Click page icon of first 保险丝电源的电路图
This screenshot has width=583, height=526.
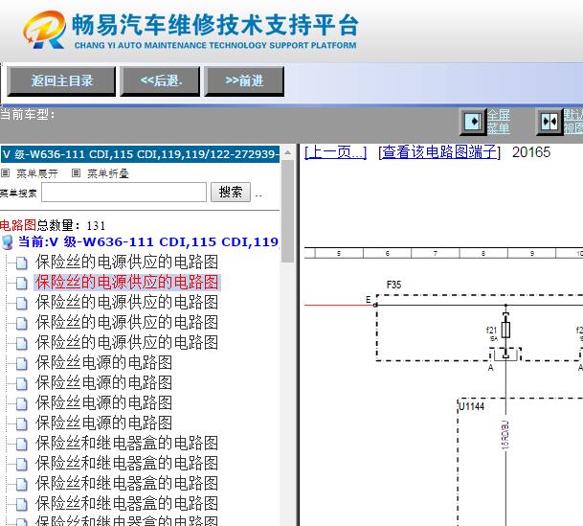pyautogui.click(x=22, y=363)
